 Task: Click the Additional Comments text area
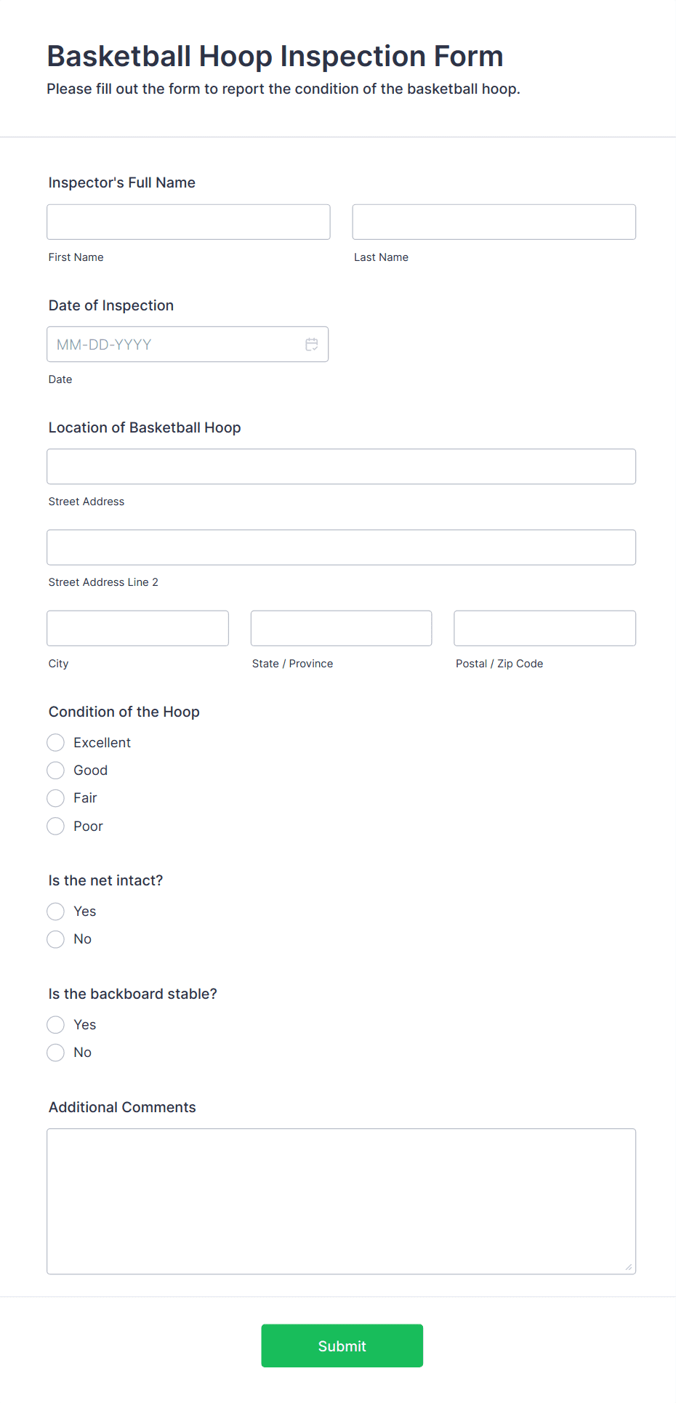342,1202
